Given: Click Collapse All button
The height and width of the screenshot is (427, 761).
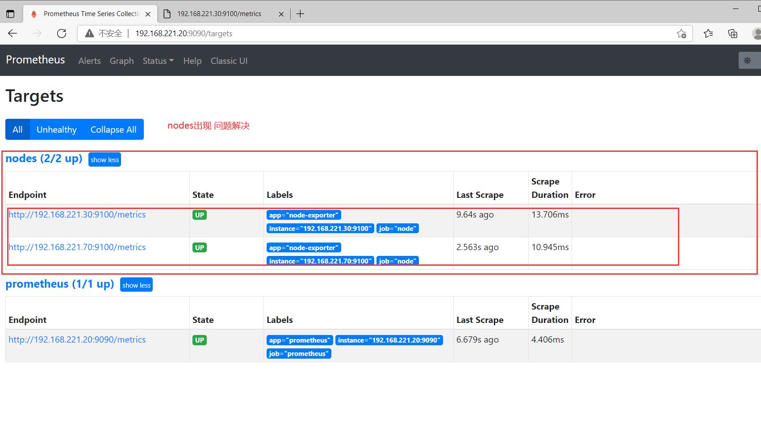Looking at the screenshot, I should point(113,130).
